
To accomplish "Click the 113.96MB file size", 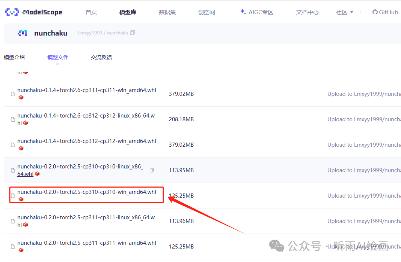I will (x=181, y=221).
